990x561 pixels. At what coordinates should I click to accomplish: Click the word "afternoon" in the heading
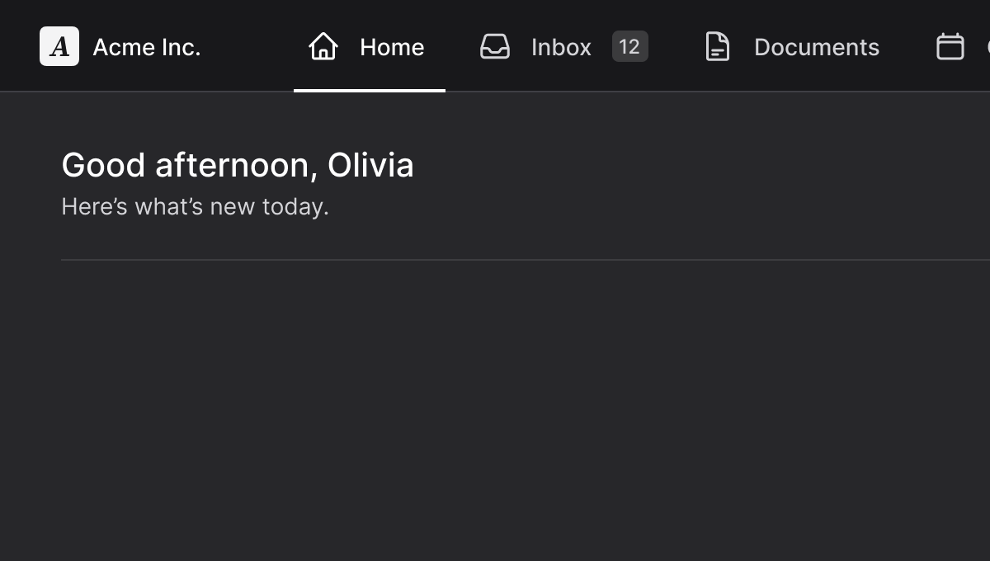(232, 165)
